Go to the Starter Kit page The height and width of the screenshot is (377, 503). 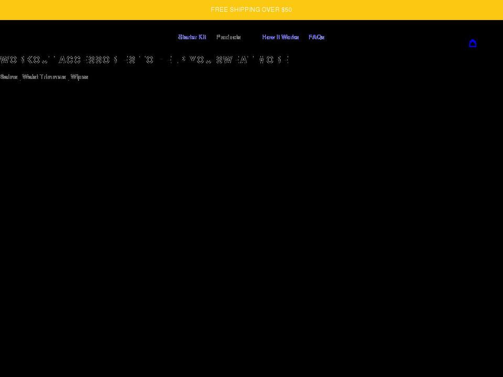192,37
